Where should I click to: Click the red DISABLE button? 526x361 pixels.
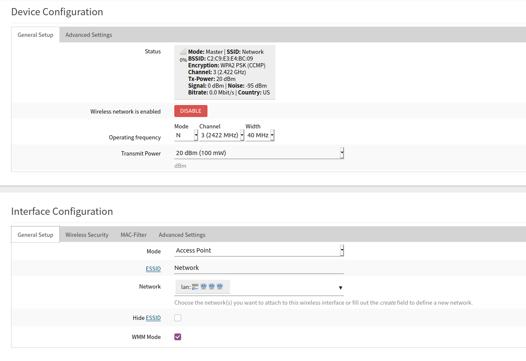tap(191, 111)
